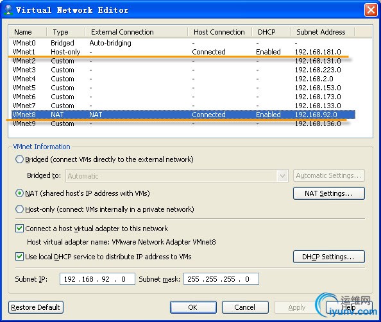Click the Subnet Address column header
This screenshot has height=322, width=381.
323,32
